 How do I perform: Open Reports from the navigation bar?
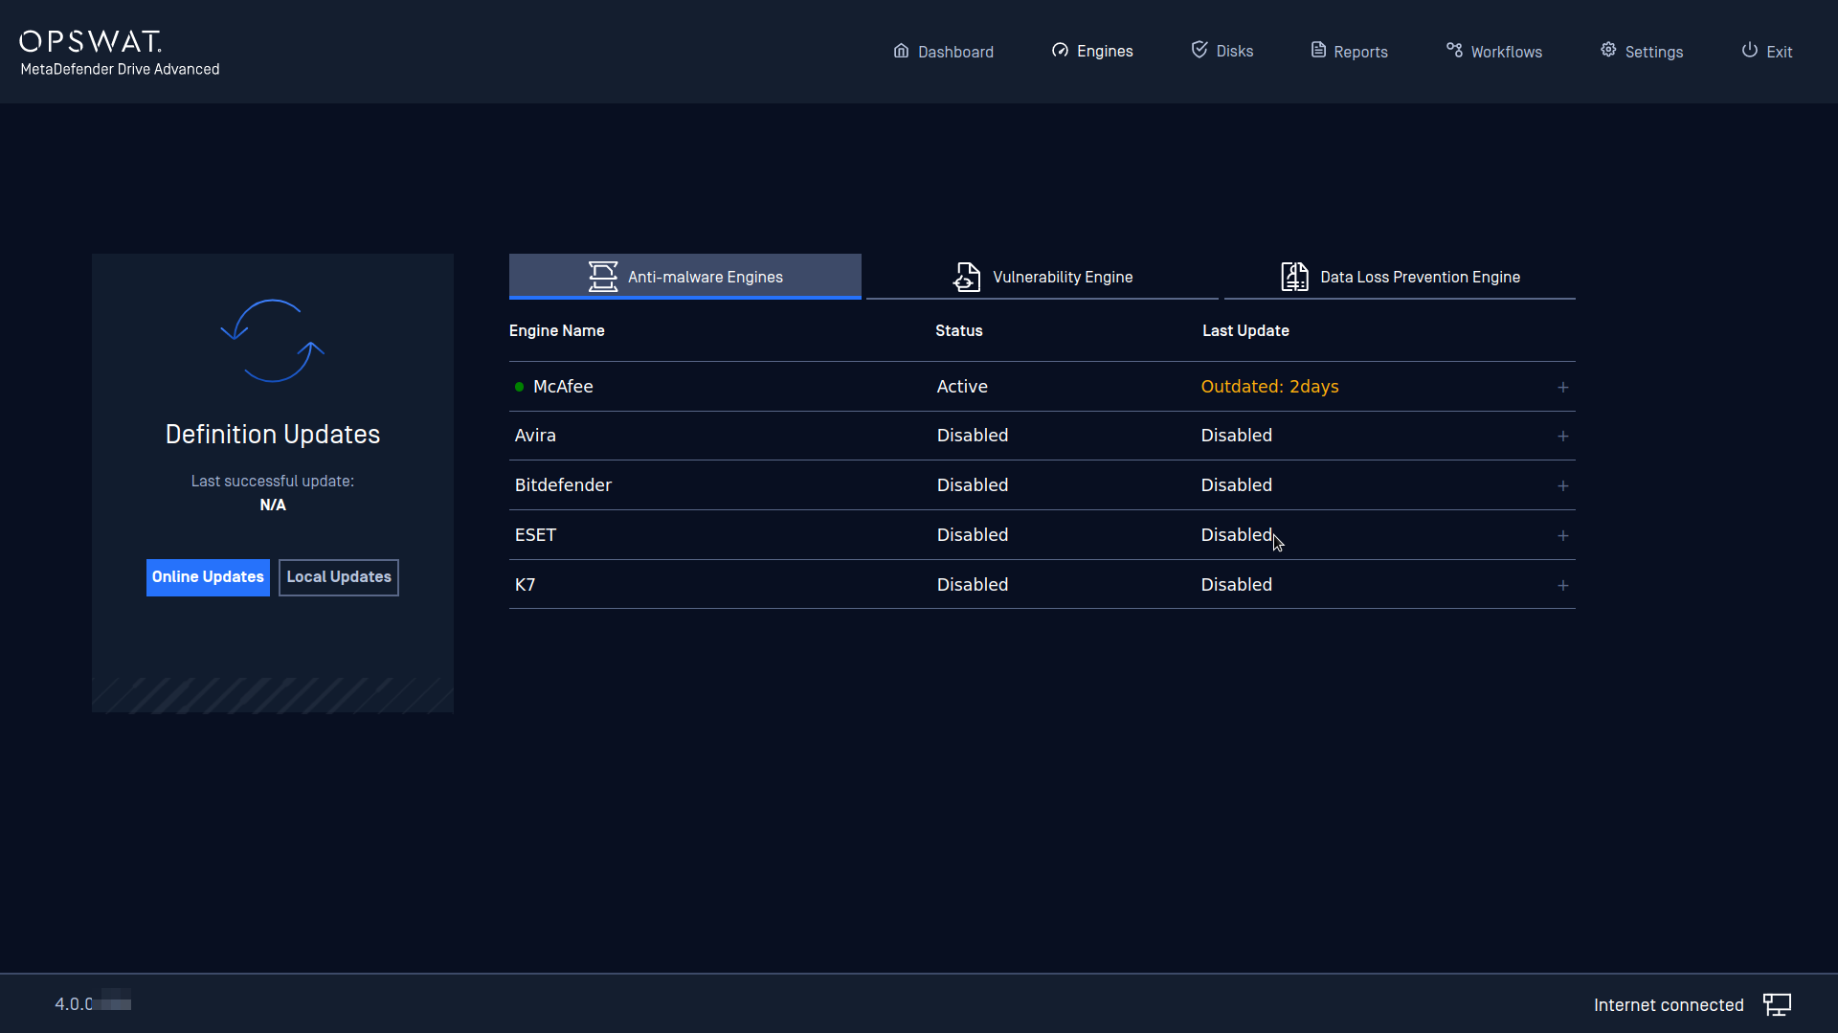(1349, 52)
